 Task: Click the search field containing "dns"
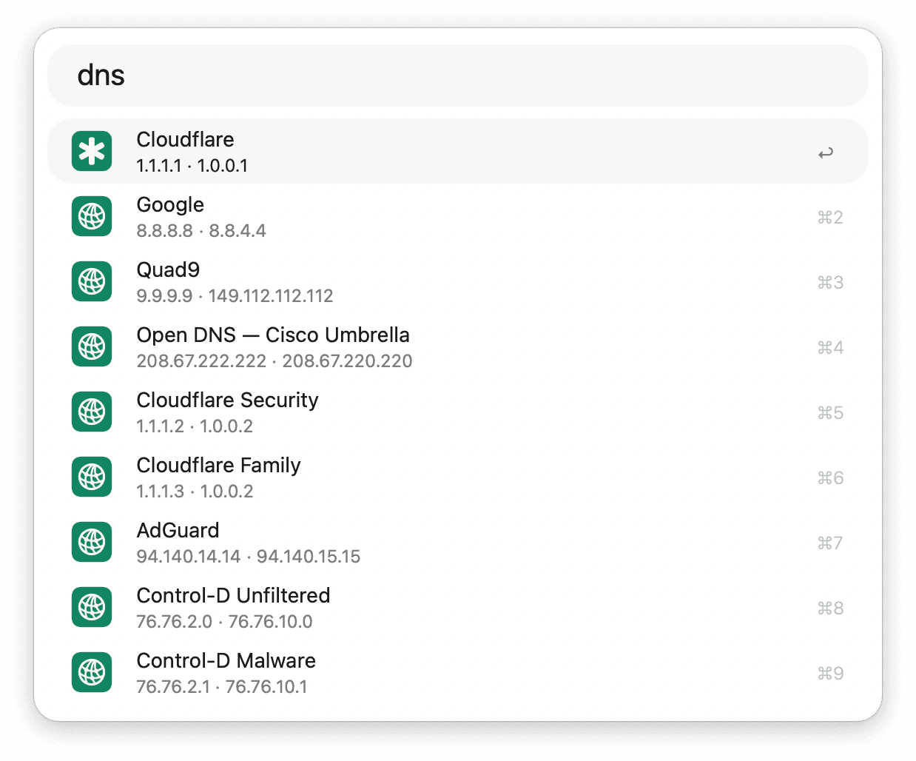(458, 76)
